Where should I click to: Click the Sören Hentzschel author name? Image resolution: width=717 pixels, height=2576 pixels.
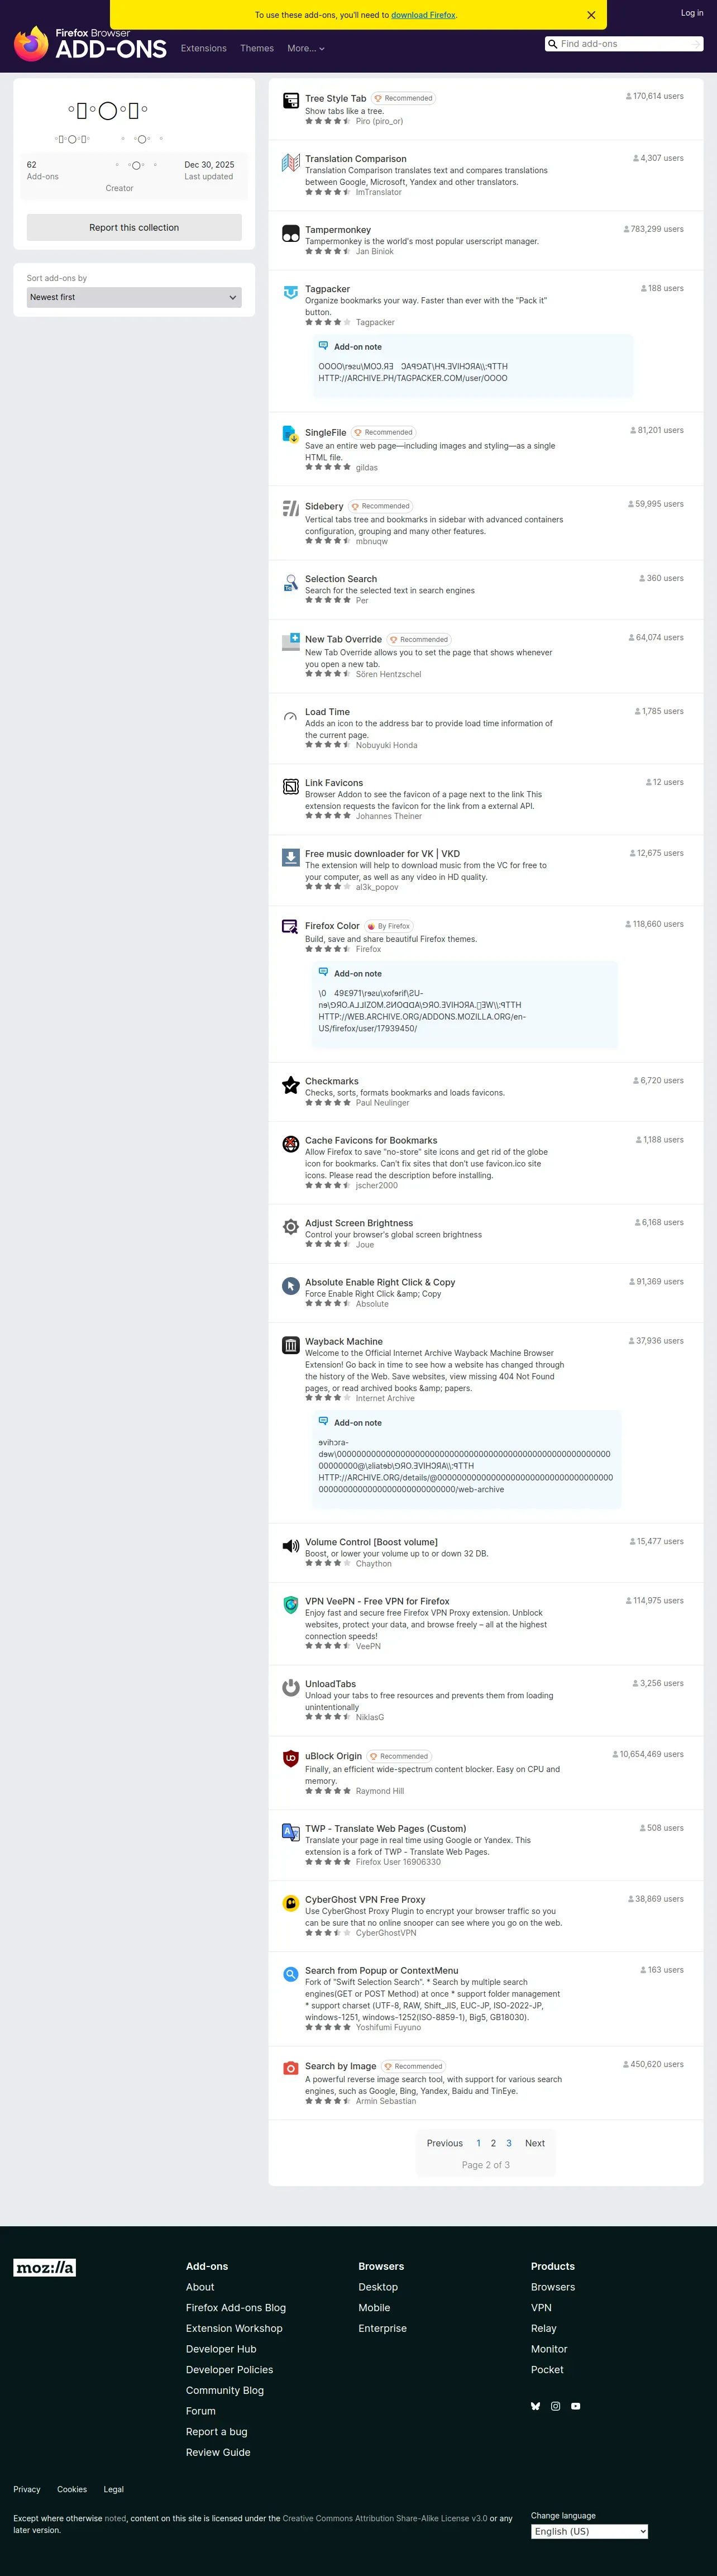pos(388,674)
